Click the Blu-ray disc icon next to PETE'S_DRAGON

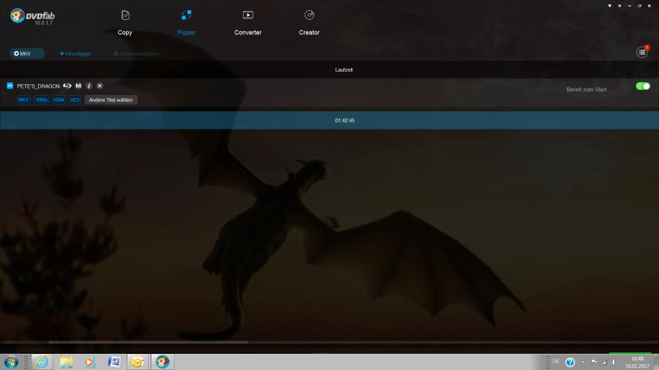pos(67,86)
